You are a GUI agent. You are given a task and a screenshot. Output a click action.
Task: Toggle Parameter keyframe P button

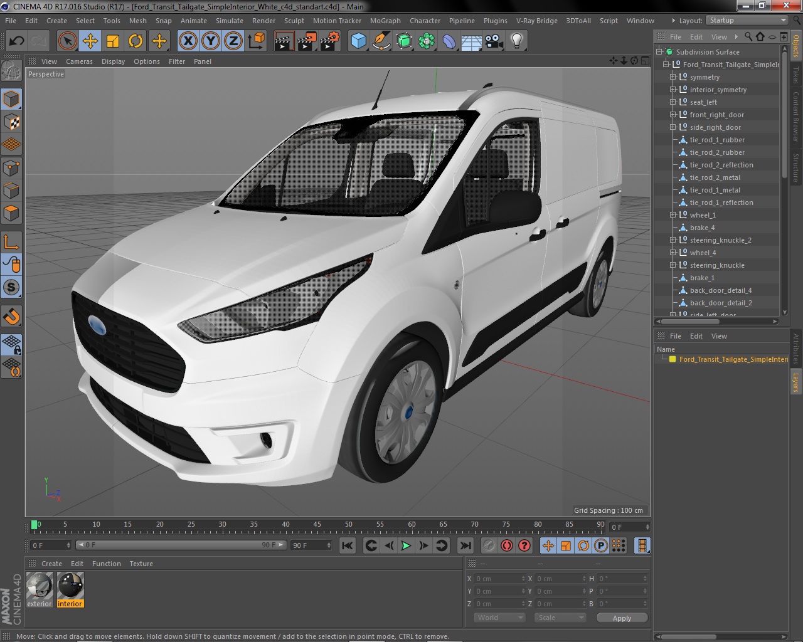tap(601, 545)
